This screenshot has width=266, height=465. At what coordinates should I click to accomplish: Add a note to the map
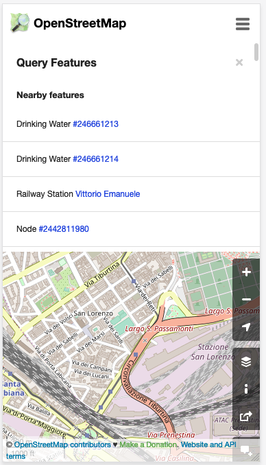pos(246,450)
